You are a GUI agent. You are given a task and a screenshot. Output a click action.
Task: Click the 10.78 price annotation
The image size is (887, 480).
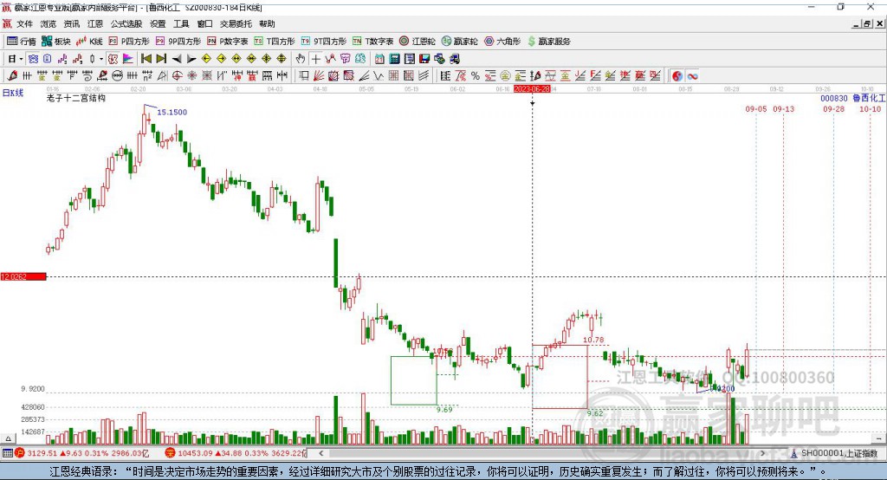coord(593,341)
